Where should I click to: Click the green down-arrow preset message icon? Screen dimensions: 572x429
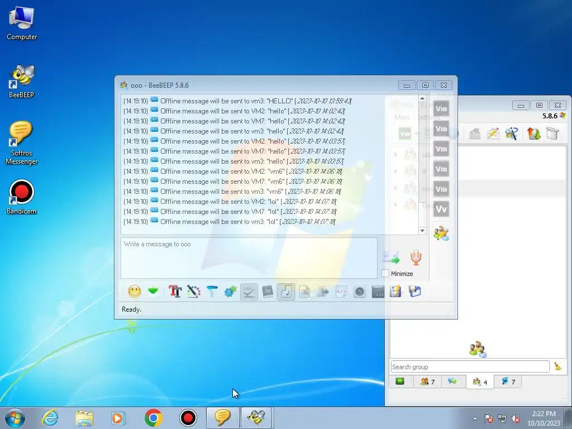pos(153,292)
